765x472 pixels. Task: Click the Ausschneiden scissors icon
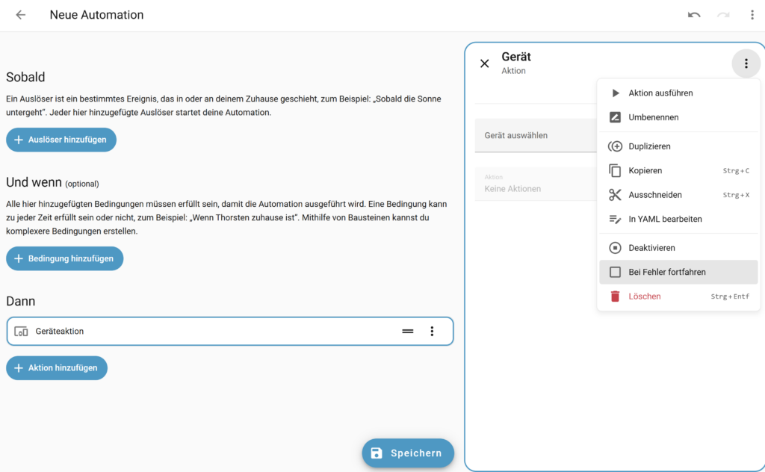[615, 195]
